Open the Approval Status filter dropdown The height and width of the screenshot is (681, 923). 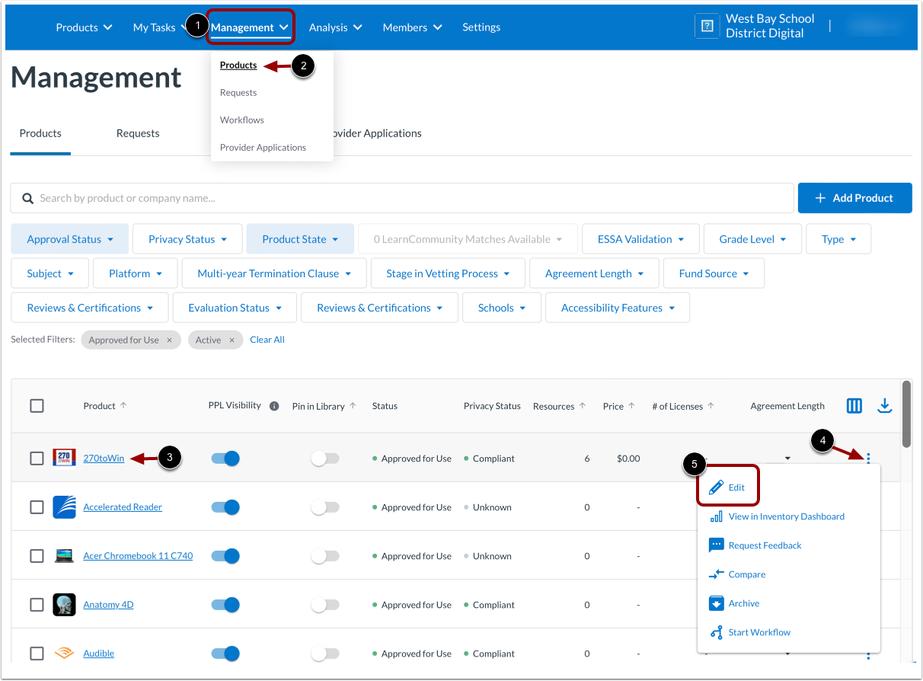click(69, 238)
